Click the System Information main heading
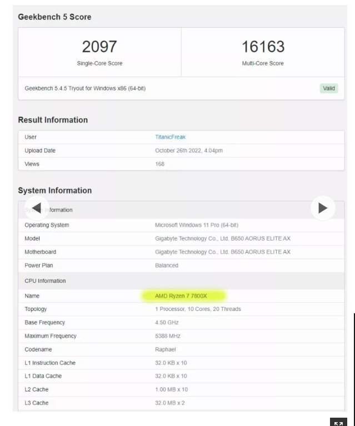Viewport: 355px width, 426px height. tap(54, 191)
